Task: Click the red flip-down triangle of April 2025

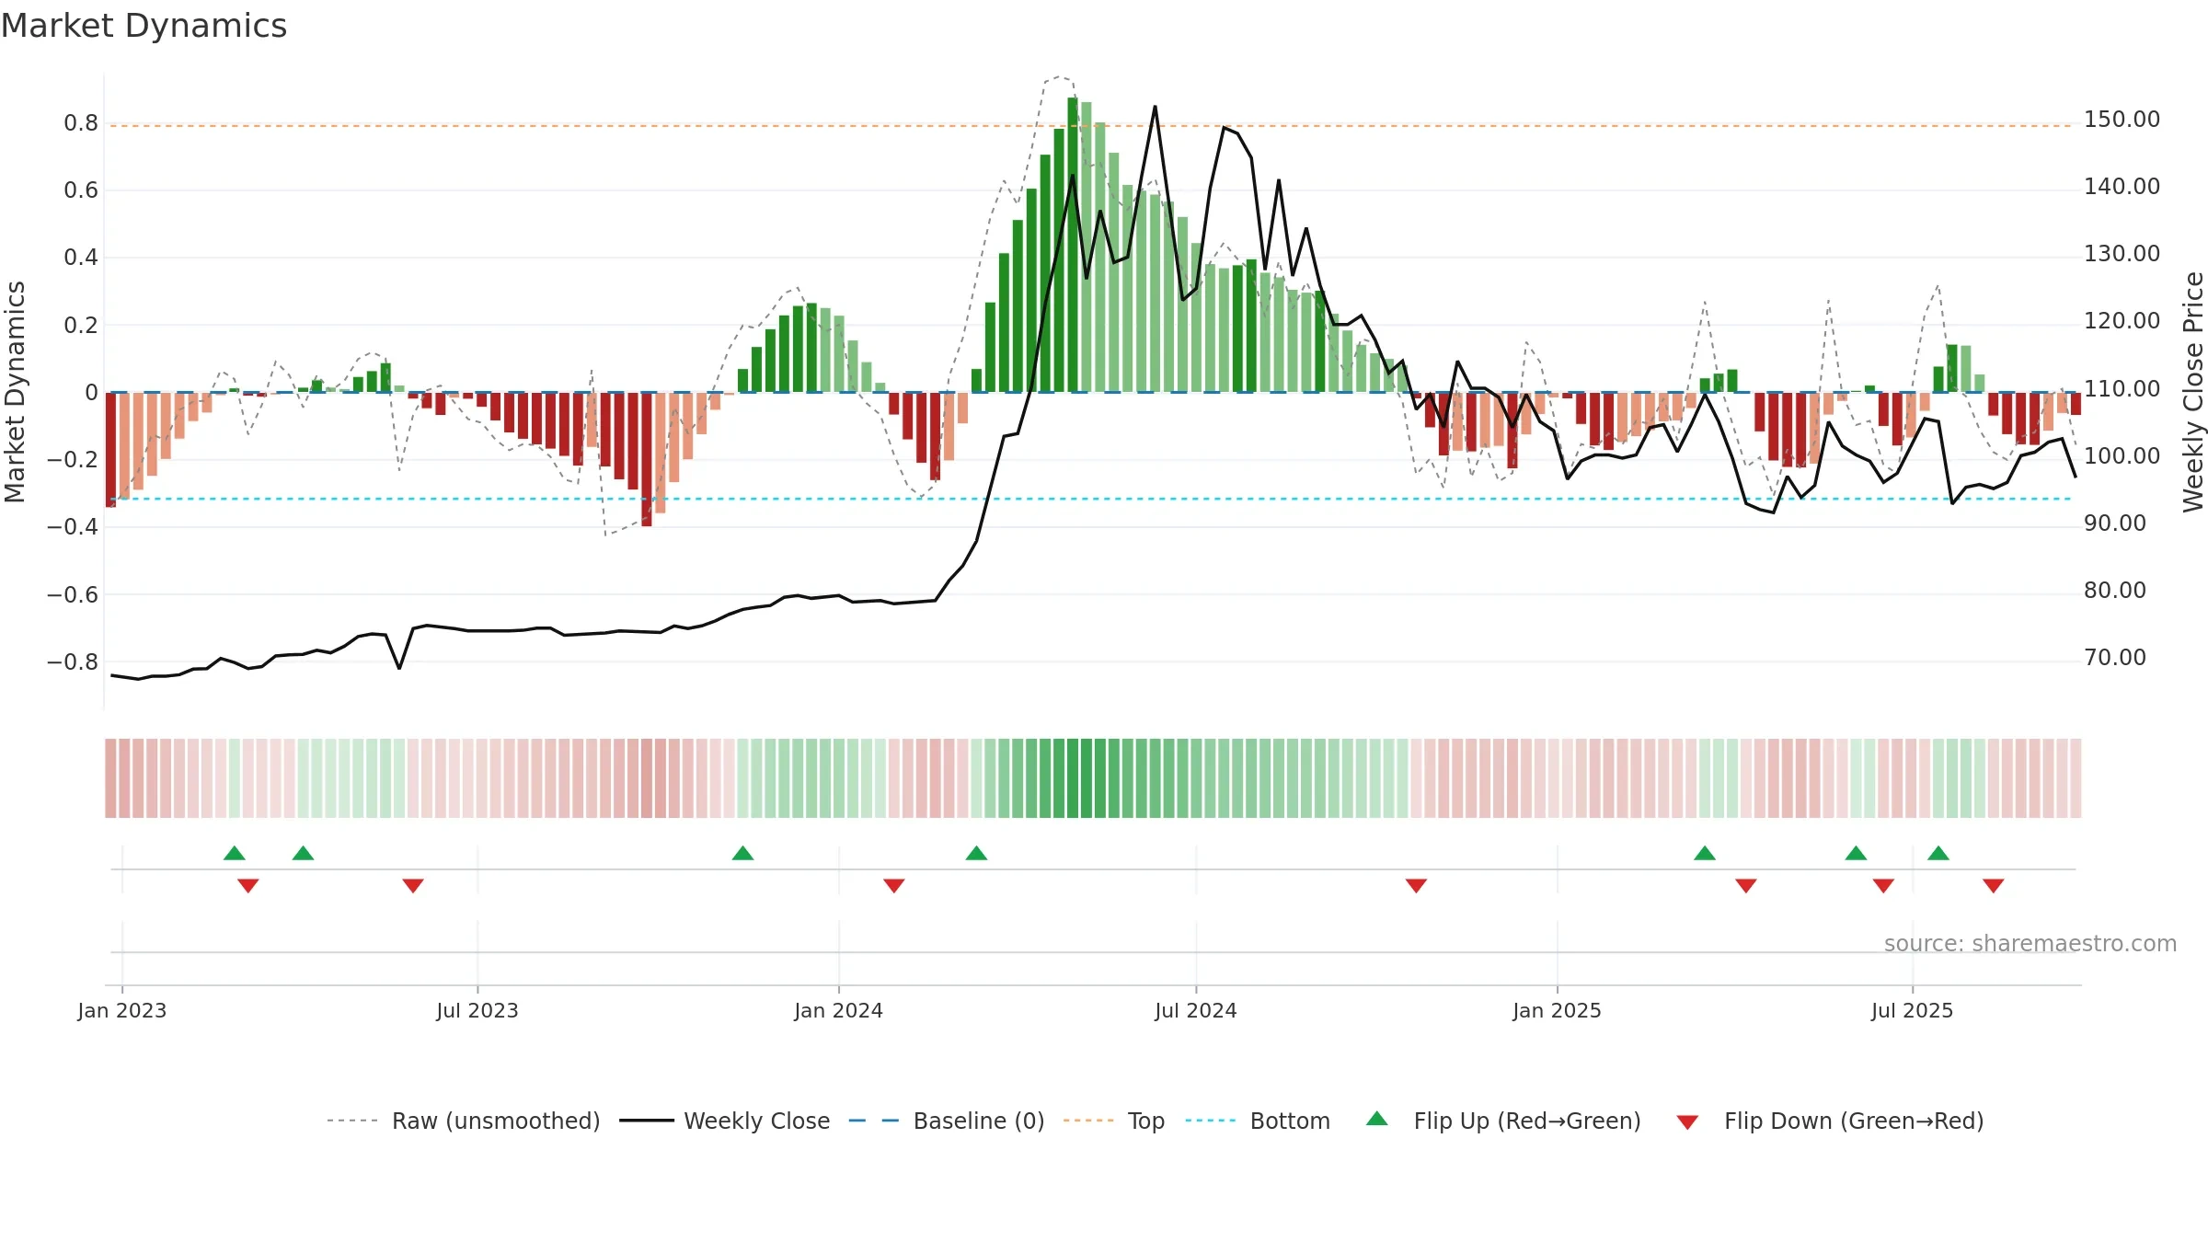Action: 1746,886
